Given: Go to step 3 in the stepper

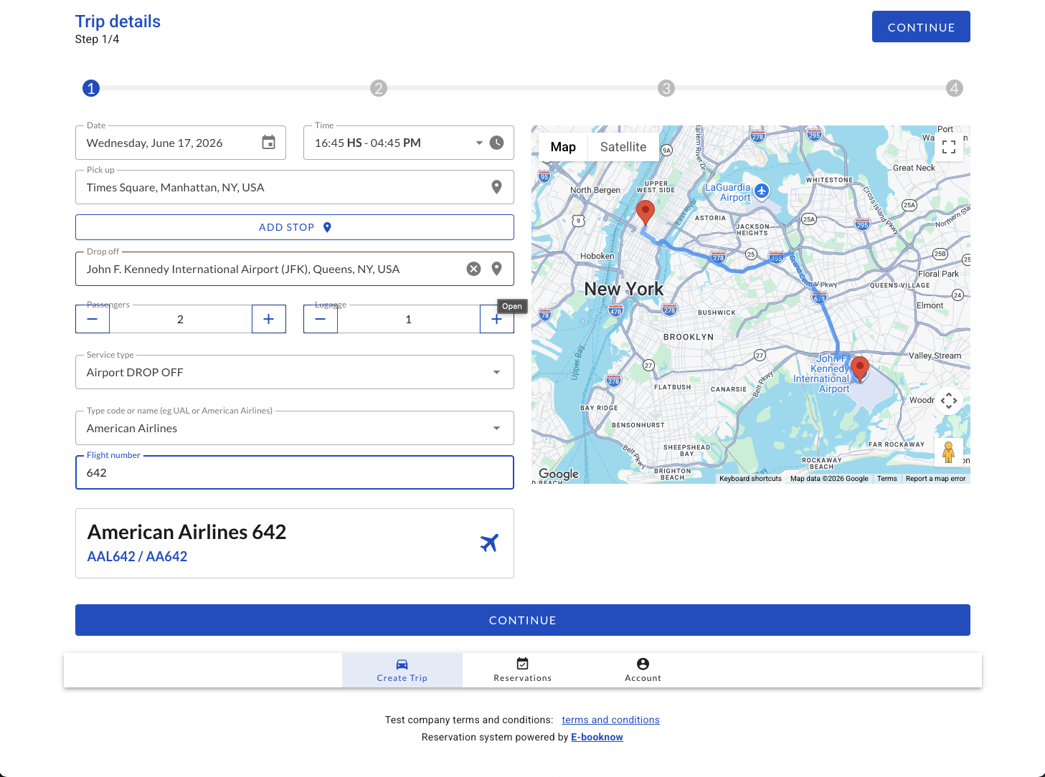Looking at the screenshot, I should pos(666,88).
